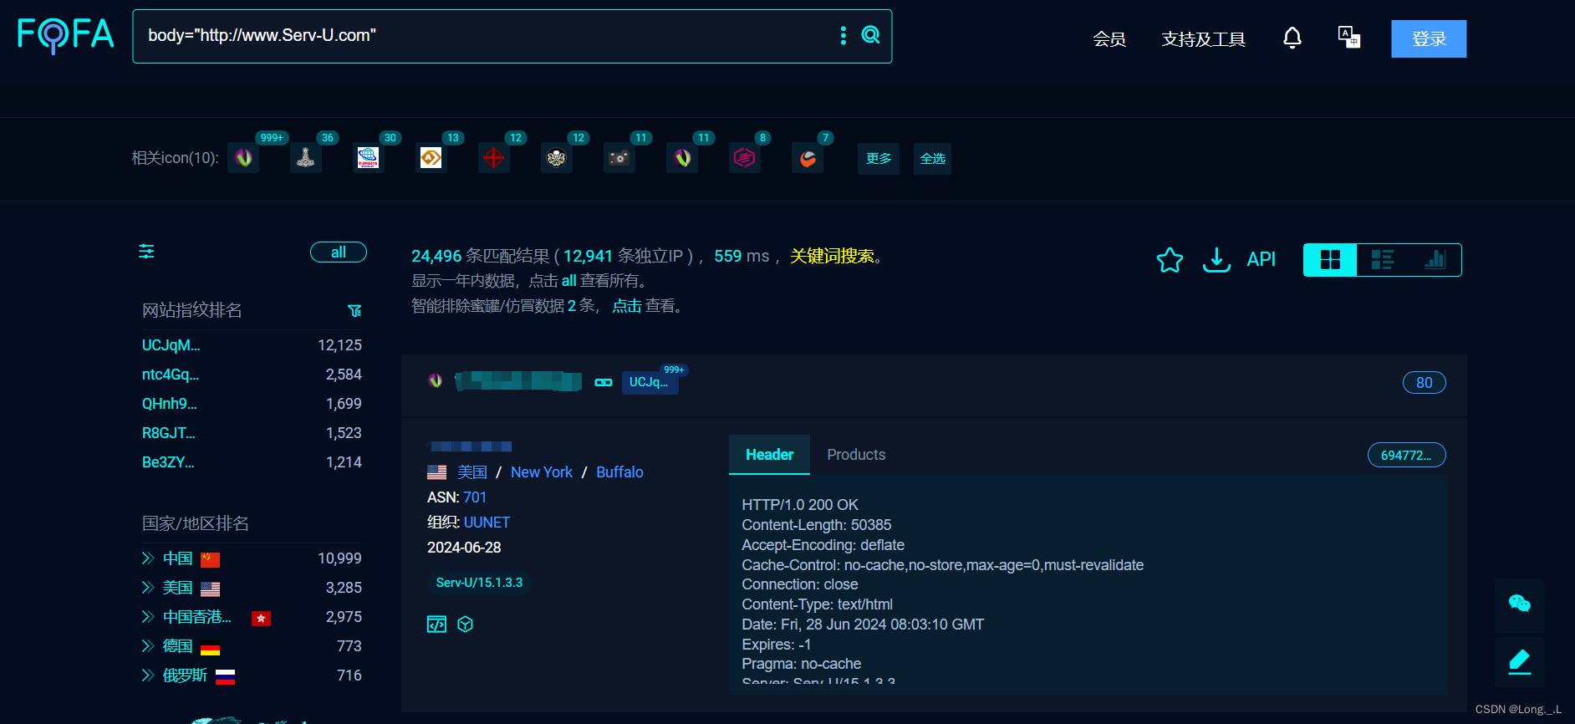Switch to the list view
Viewport: 1575px width, 724px height.
pyautogui.click(x=1383, y=260)
